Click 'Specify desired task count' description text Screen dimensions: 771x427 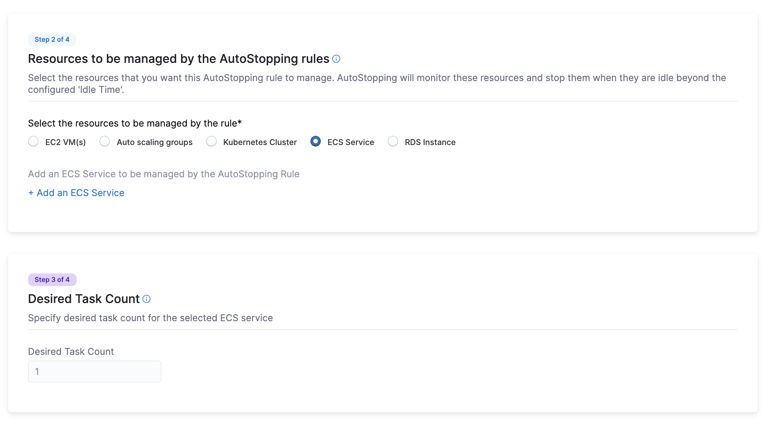point(150,318)
